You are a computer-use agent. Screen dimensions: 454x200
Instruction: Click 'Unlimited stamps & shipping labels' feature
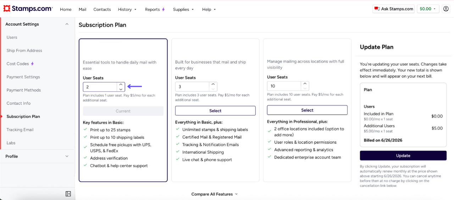(215, 130)
